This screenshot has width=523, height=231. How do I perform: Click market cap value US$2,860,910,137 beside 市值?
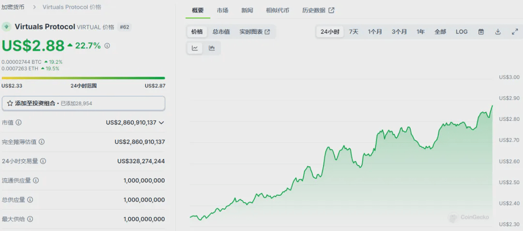pyautogui.click(x=131, y=122)
